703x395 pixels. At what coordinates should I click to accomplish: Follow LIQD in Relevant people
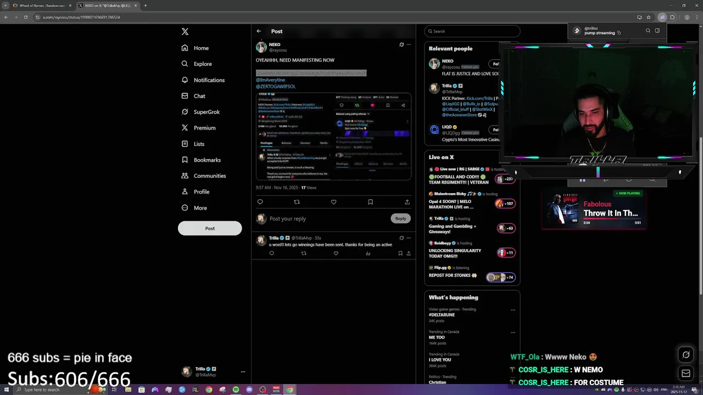point(495,129)
